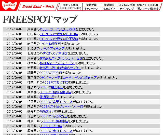Viewport: 163px width, 135px height.
Task: Click the 2012/06/07 date cell
Action: pyautogui.click(x=15, y=29)
